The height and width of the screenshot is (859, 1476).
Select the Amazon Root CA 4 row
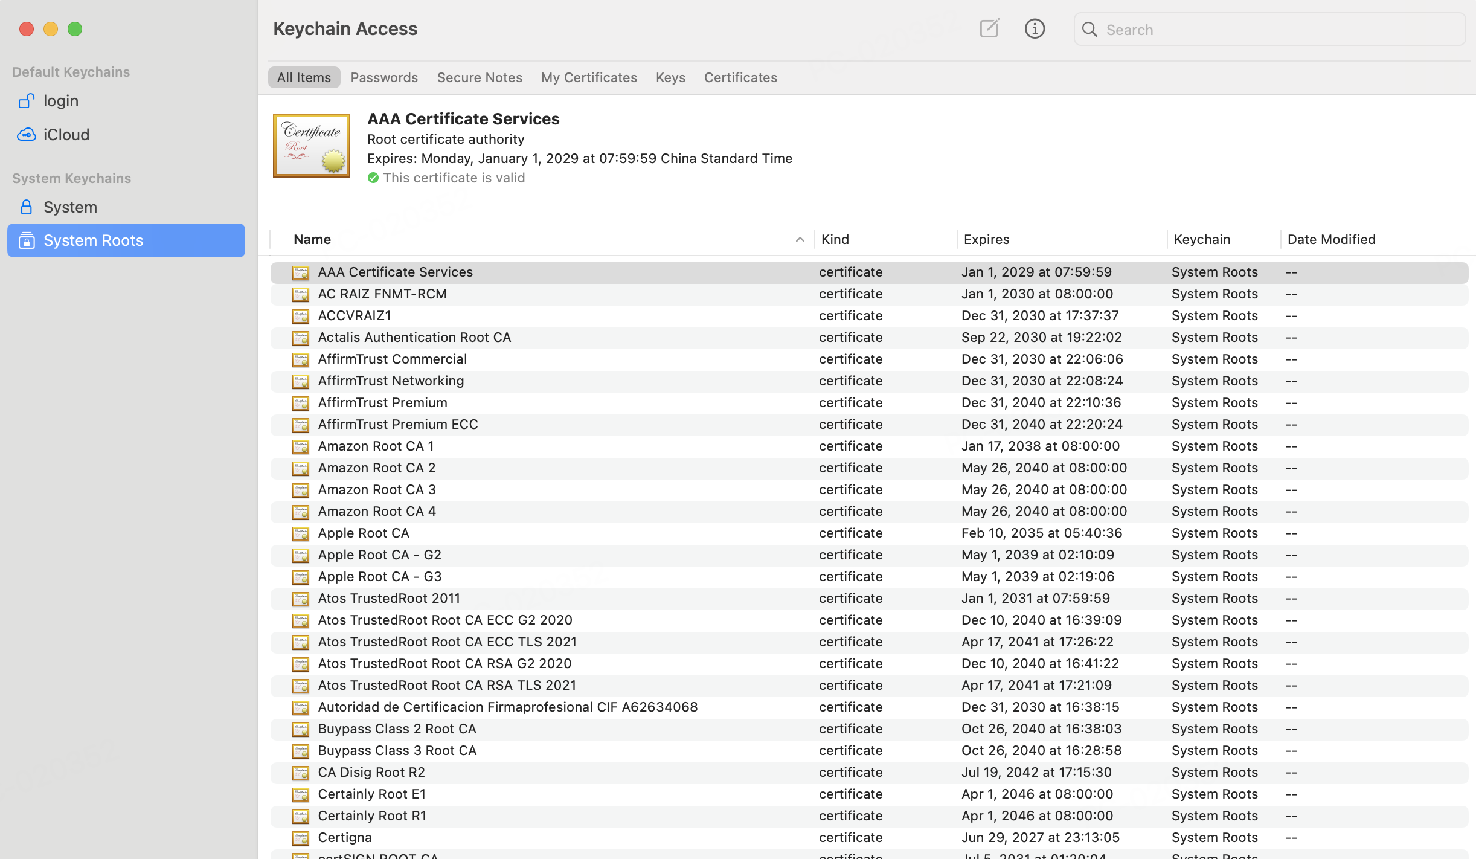point(870,512)
